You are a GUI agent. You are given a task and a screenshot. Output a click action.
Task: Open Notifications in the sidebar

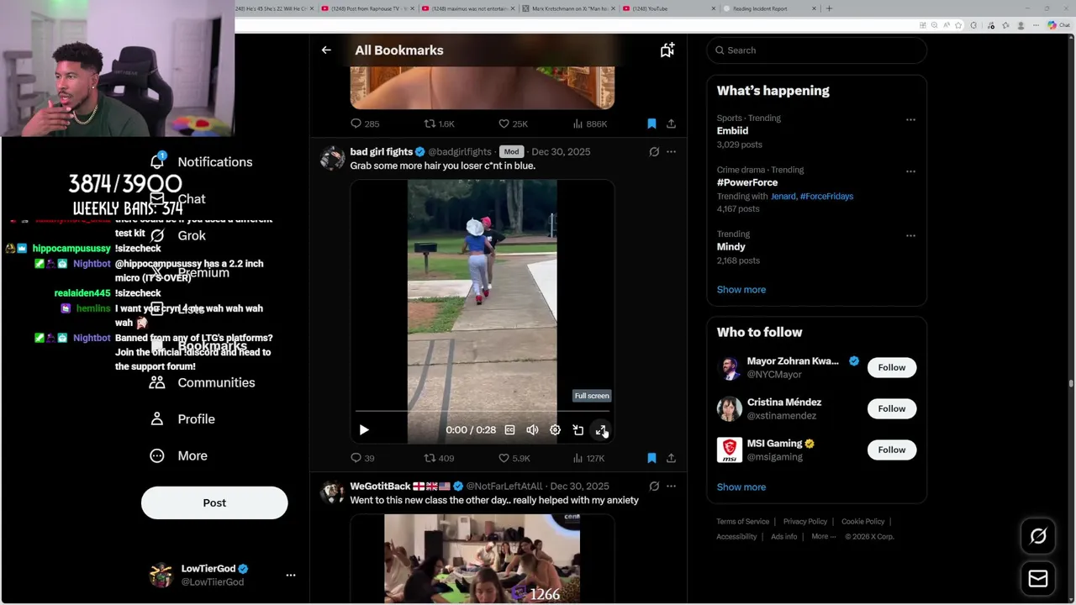201,162
